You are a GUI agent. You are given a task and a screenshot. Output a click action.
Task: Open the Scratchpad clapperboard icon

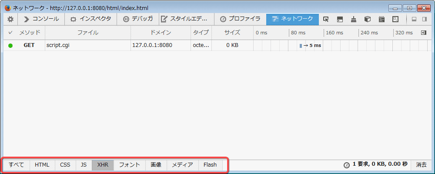[x=382, y=19]
